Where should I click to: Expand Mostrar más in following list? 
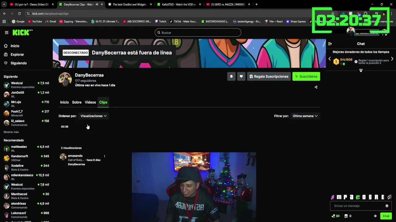11,132
